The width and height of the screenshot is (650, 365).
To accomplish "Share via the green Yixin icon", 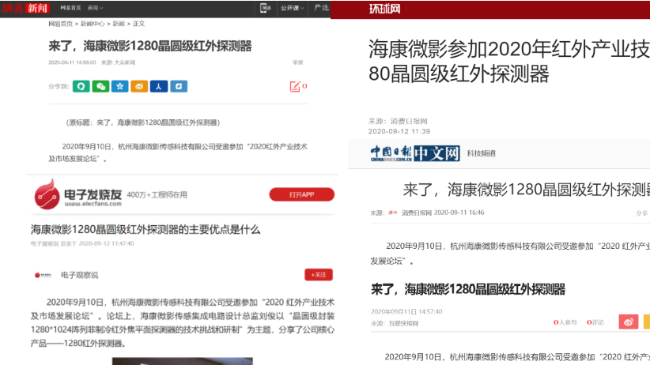I will point(81,86).
